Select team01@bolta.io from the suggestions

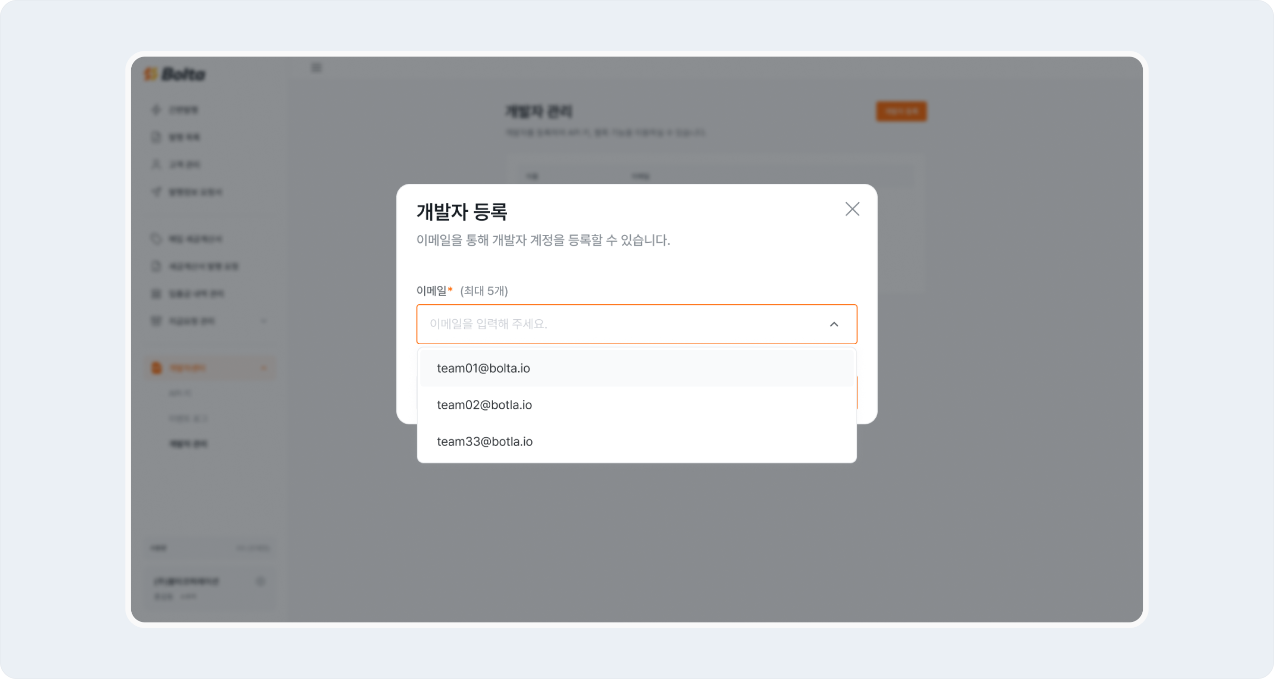coord(483,368)
